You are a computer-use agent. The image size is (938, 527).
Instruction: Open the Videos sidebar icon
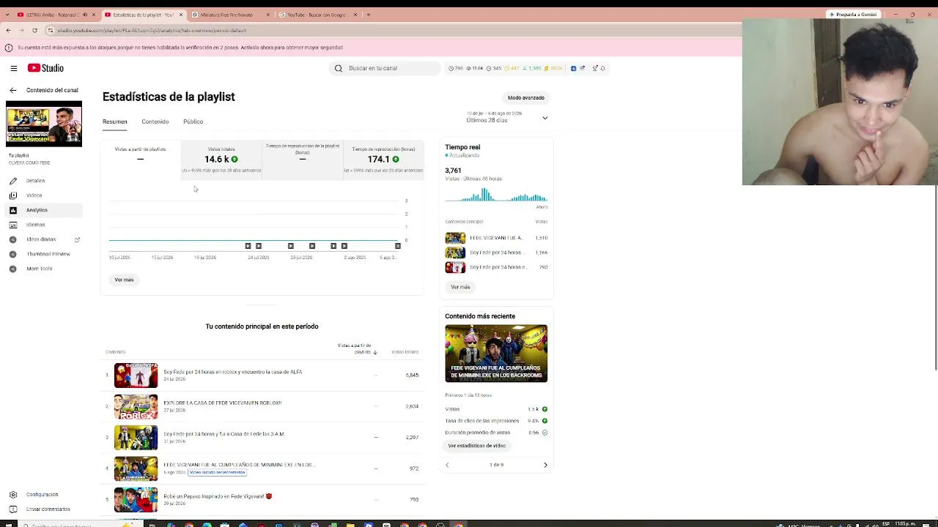coord(12,195)
